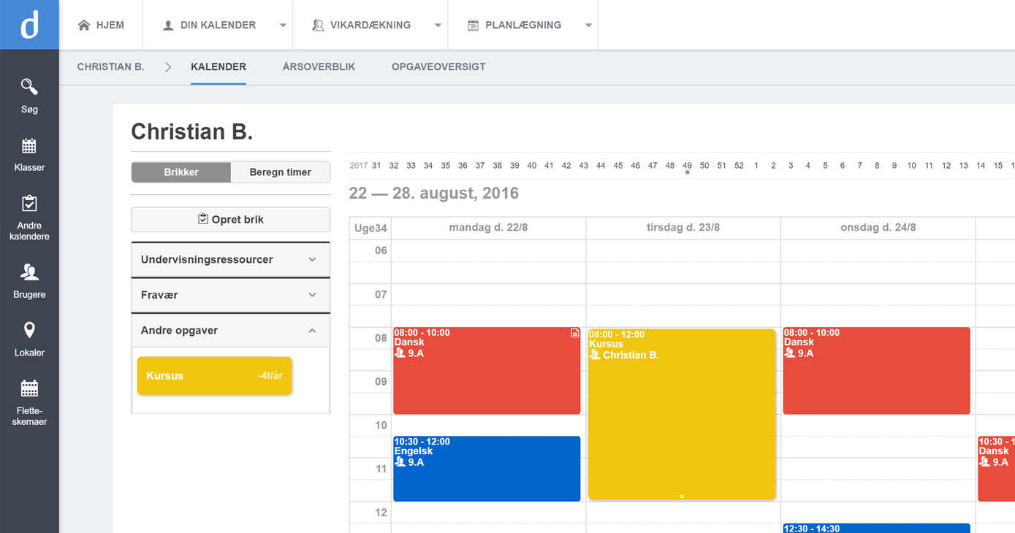The width and height of the screenshot is (1015, 533).
Task: Open Wednesday's blue 12:30 - 14:30 block
Action: (877, 528)
